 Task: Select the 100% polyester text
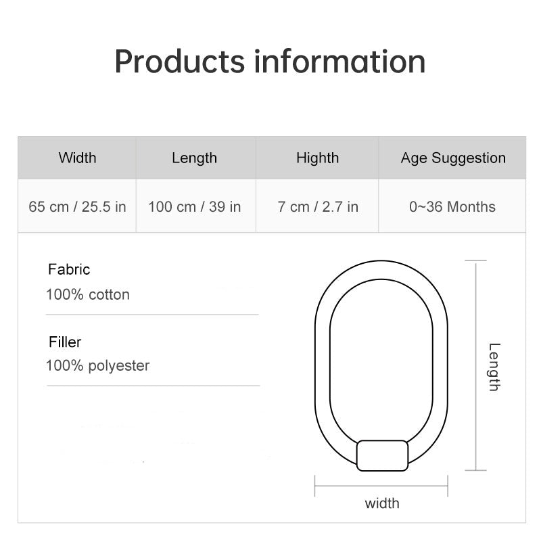98,365
